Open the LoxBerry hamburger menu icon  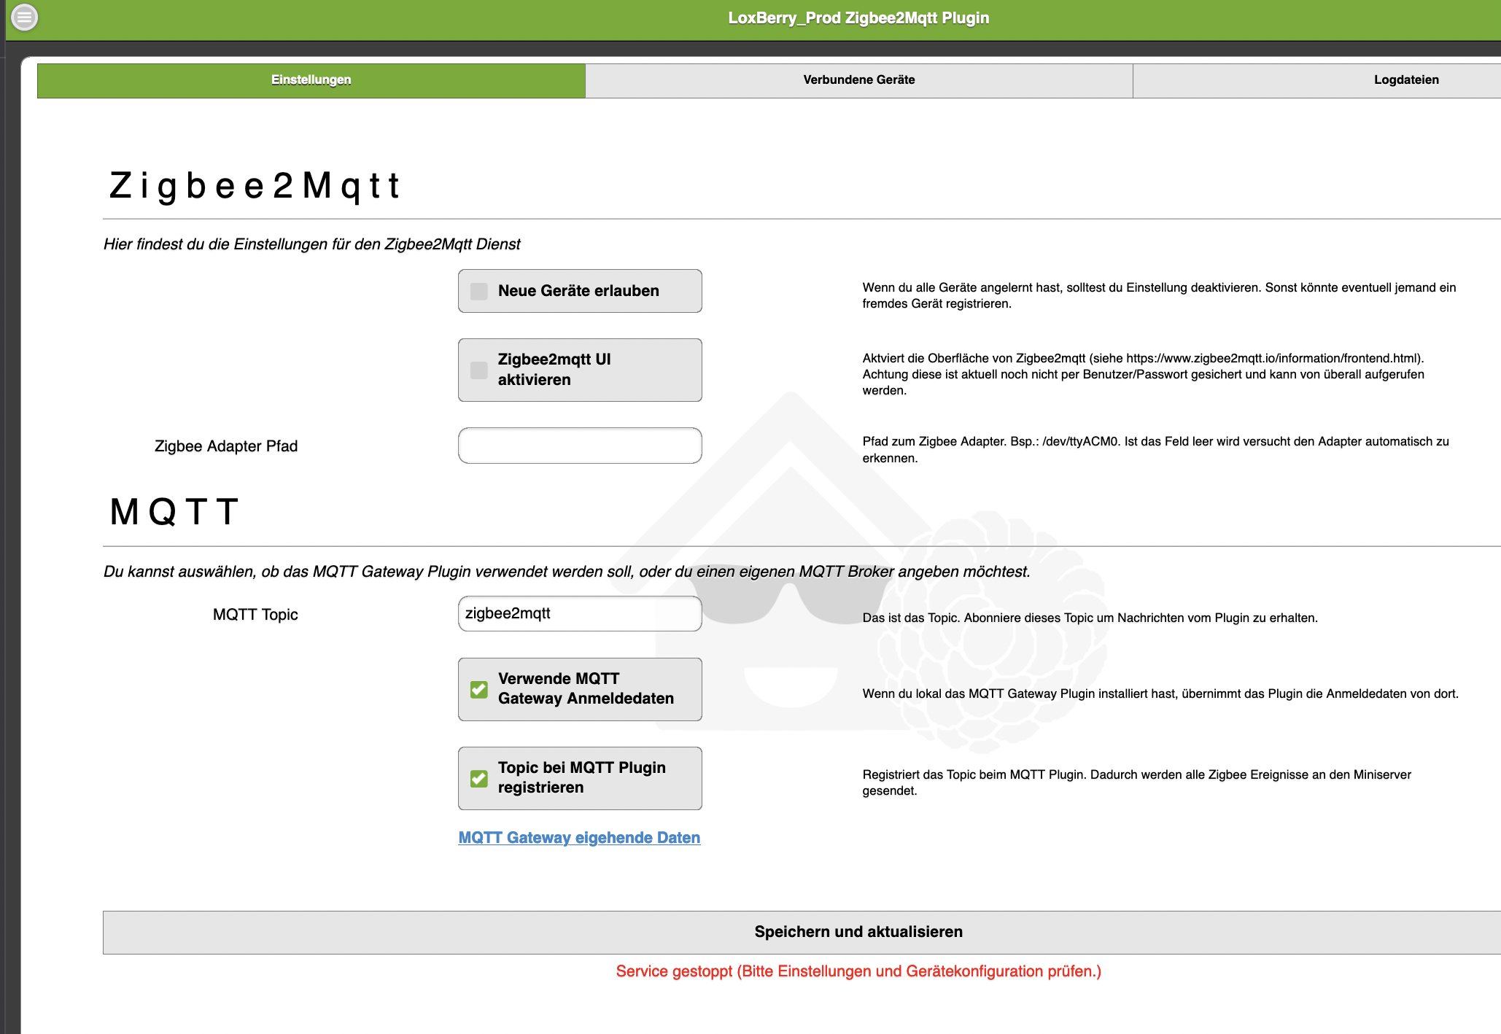pos(24,17)
